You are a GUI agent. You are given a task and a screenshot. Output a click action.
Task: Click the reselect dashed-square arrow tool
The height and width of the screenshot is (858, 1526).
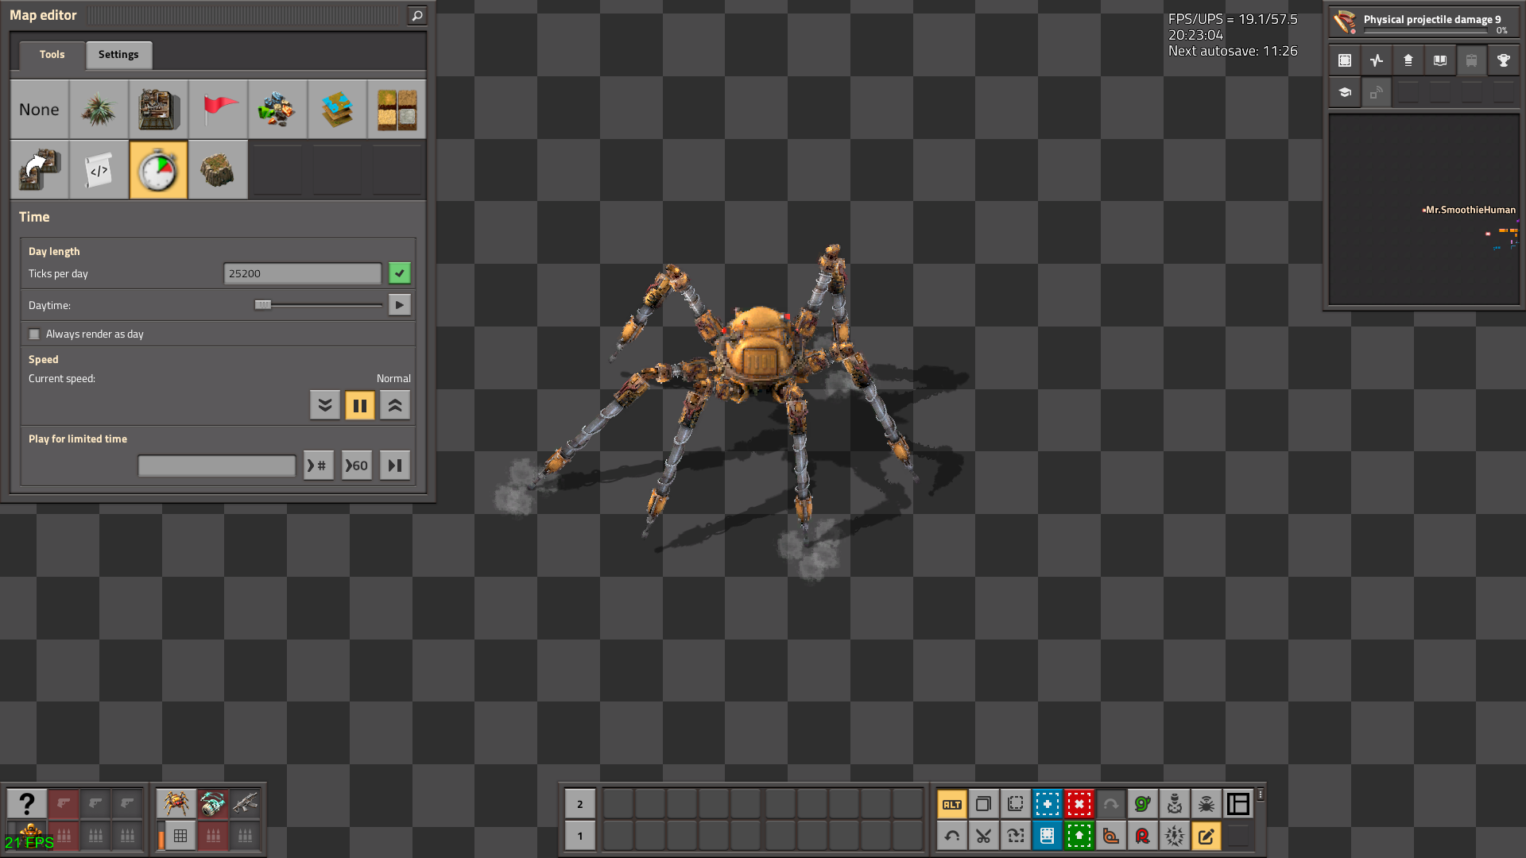1016,836
